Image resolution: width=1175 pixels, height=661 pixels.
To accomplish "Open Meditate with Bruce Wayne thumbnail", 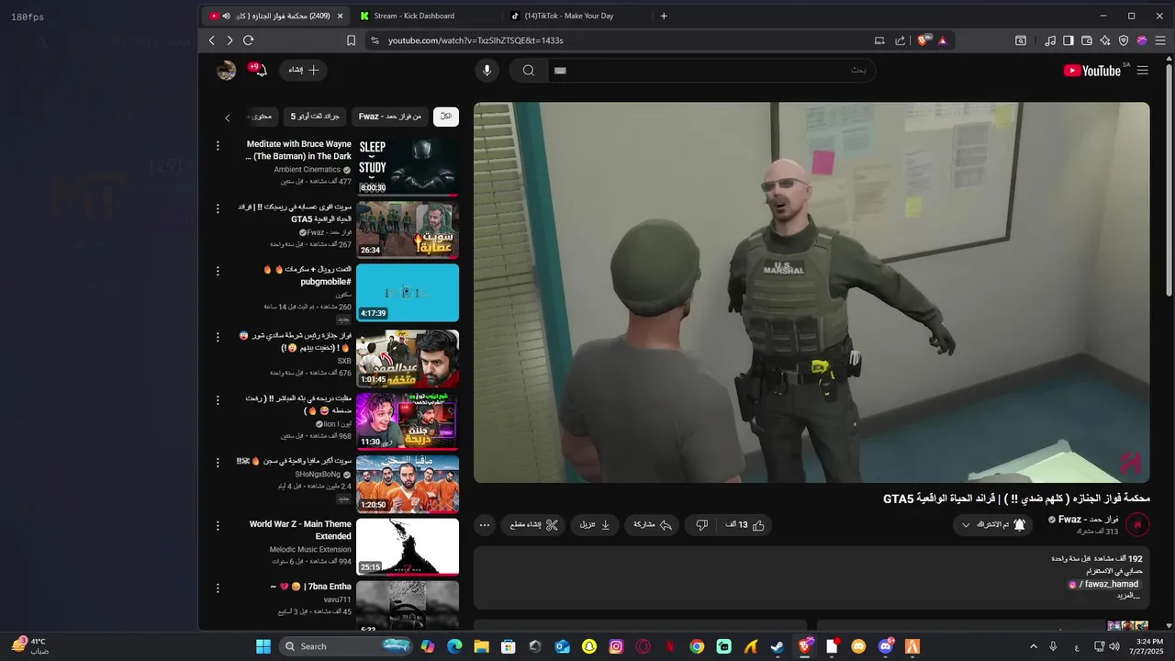I will point(408,167).
